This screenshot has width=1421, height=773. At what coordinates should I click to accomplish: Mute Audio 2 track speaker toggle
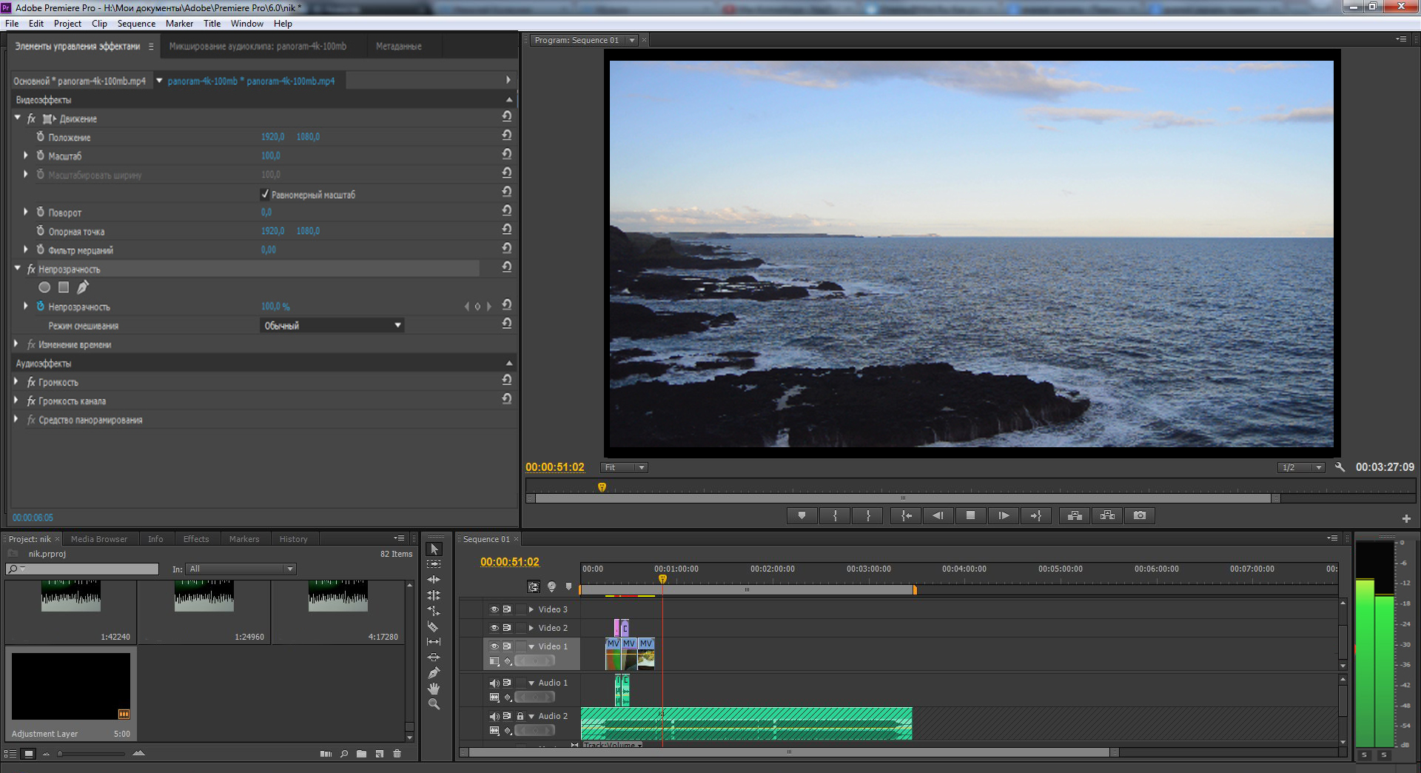click(494, 716)
